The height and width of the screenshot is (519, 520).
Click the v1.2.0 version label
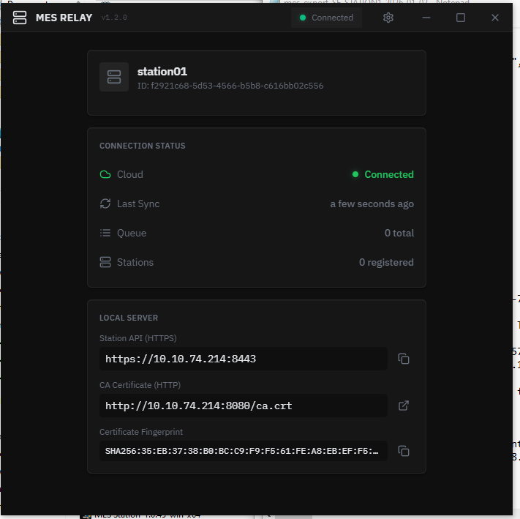coord(114,18)
